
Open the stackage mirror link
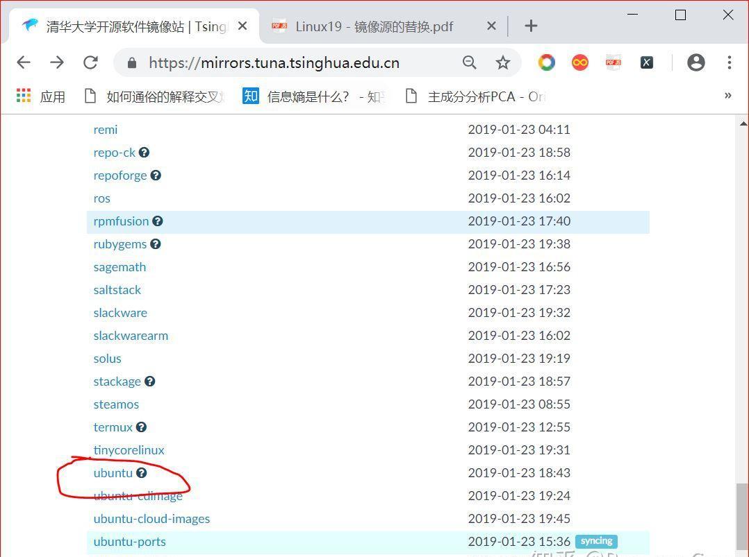(x=117, y=382)
